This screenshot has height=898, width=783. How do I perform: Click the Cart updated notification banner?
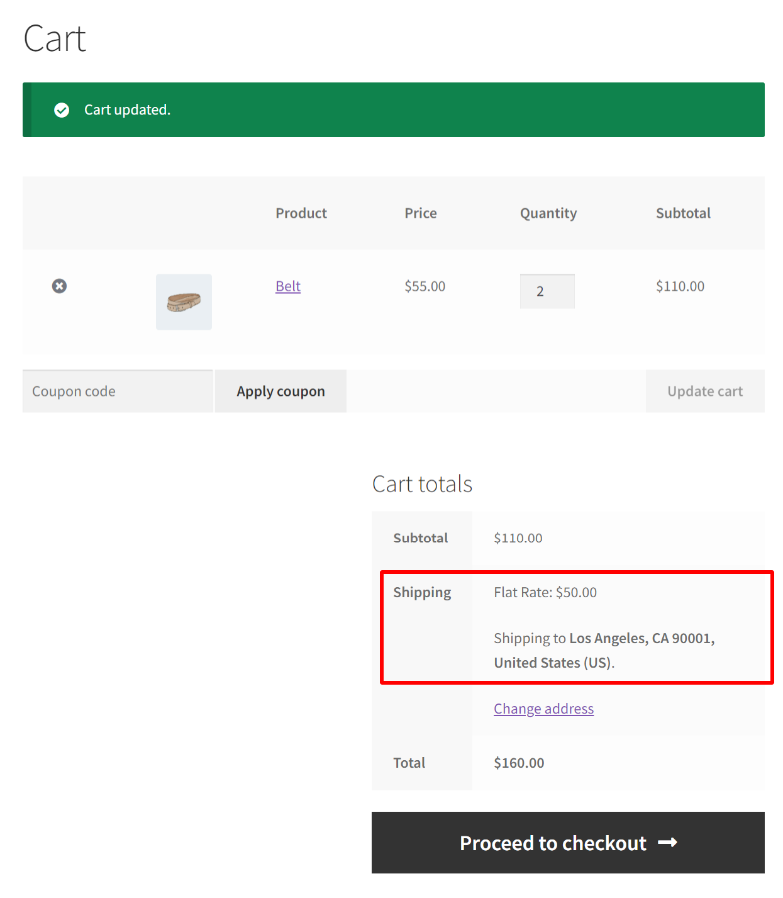pyautogui.click(x=391, y=109)
